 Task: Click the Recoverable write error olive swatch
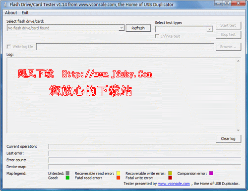pos(170,173)
